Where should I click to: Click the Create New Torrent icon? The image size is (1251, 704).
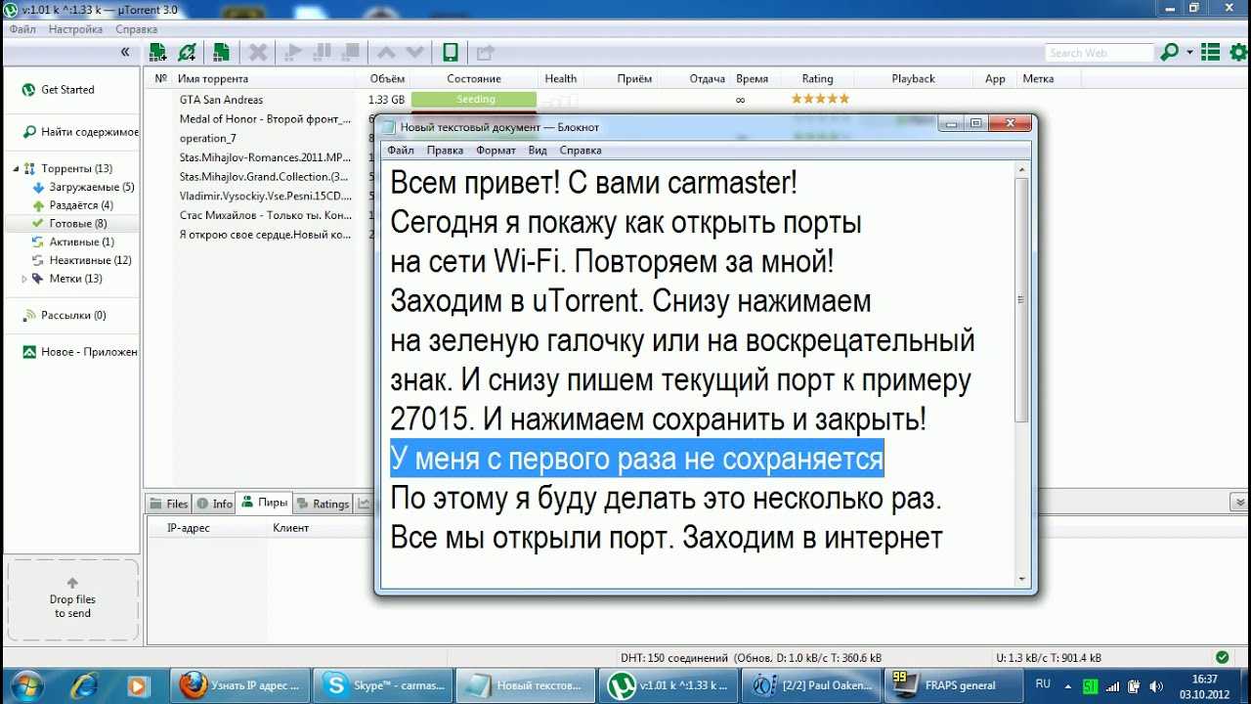222,53
